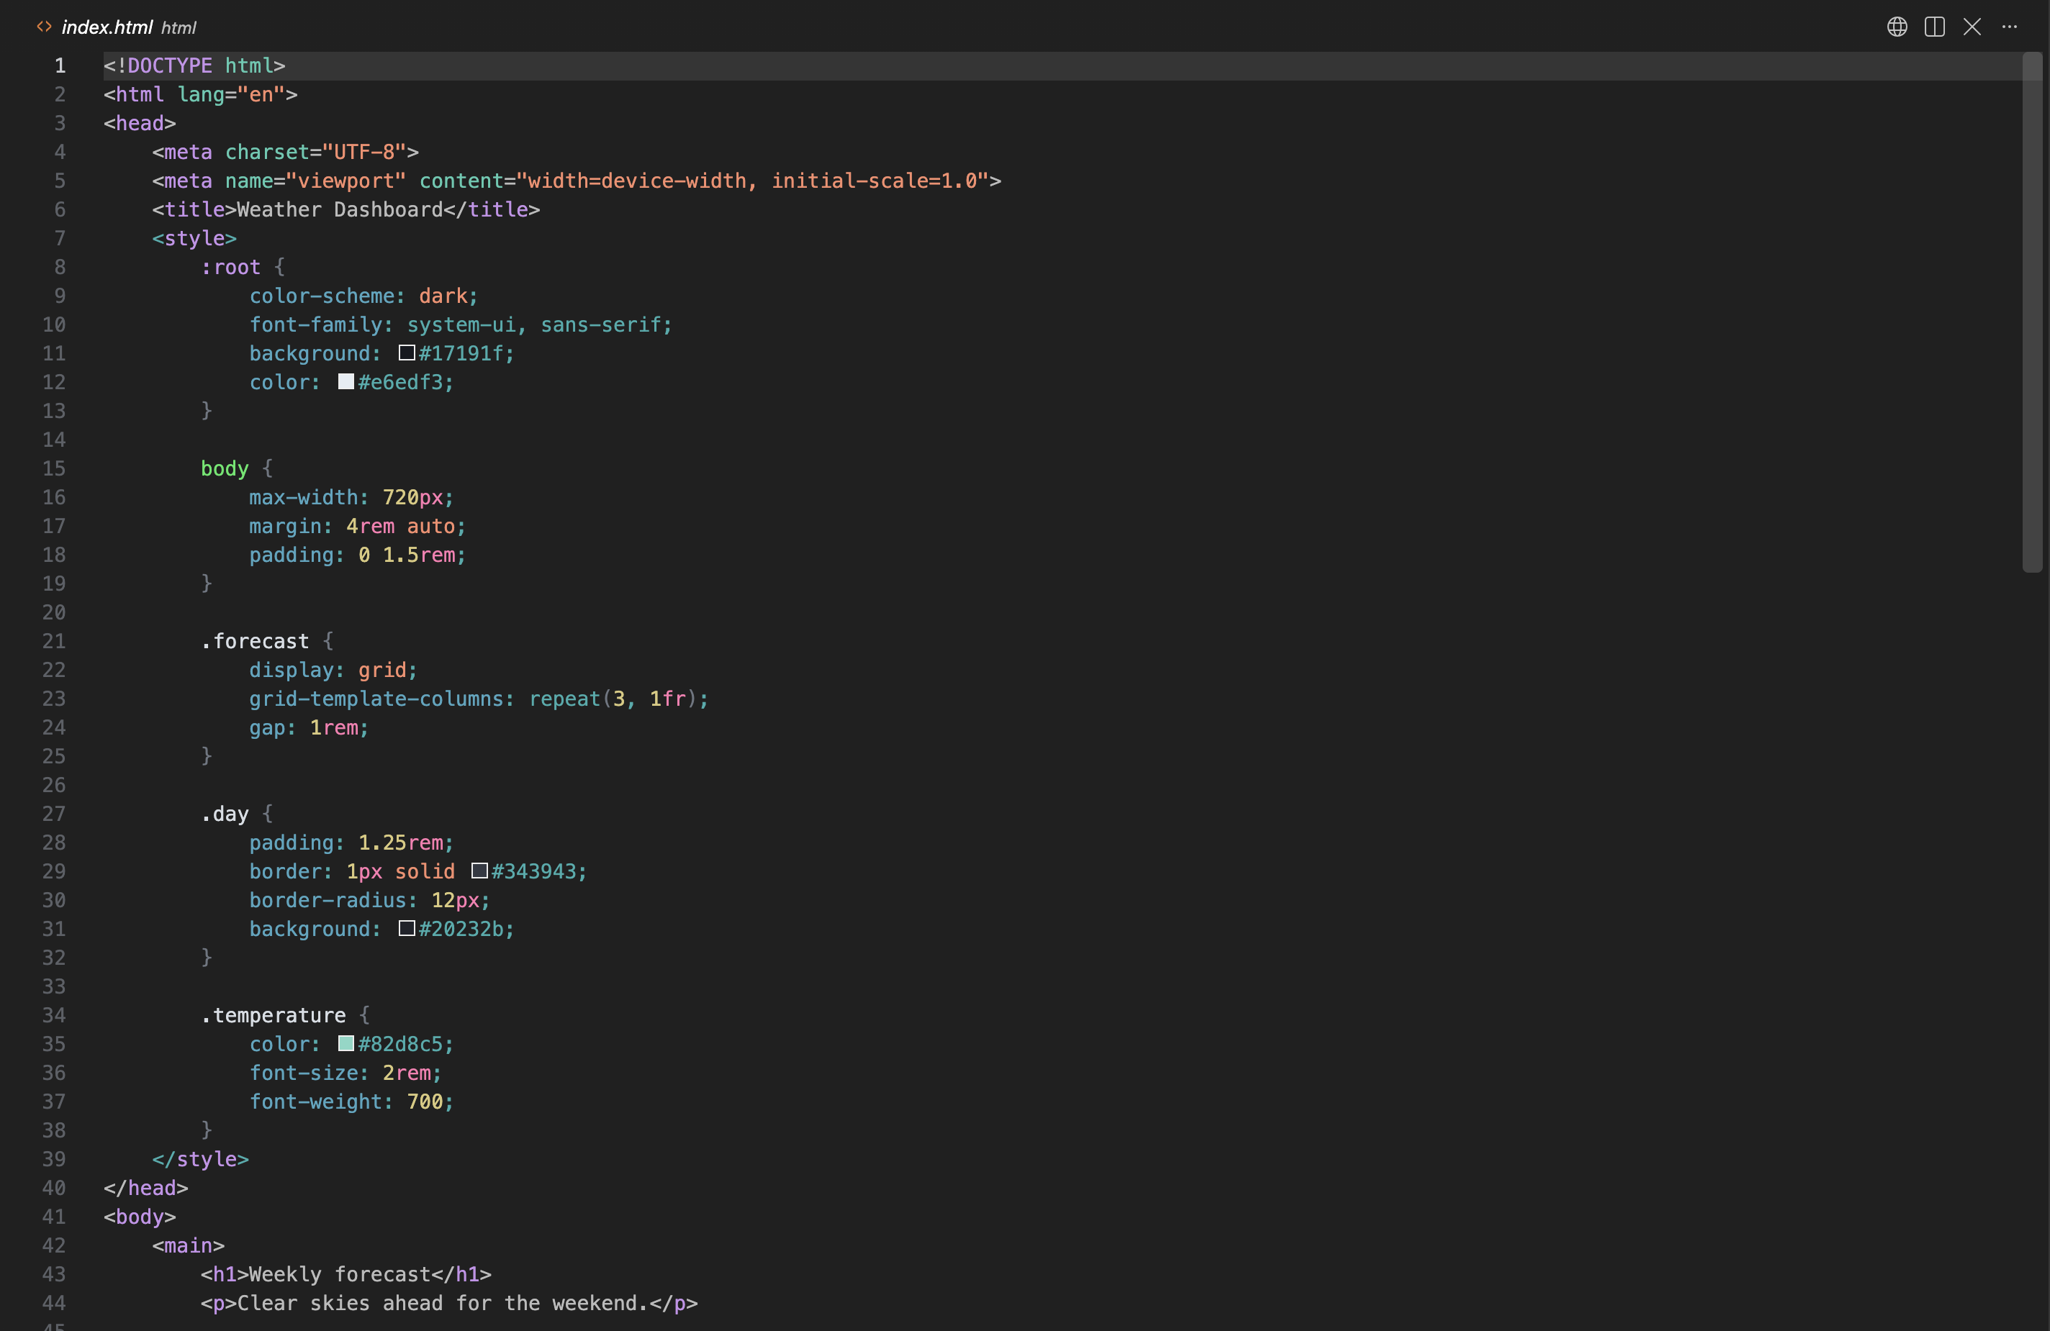Click line number 1 in gutter
This screenshot has height=1331, width=2050.
(x=60, y=65)
